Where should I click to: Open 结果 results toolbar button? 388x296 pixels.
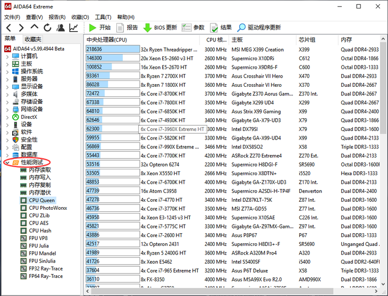coord(221,28)
